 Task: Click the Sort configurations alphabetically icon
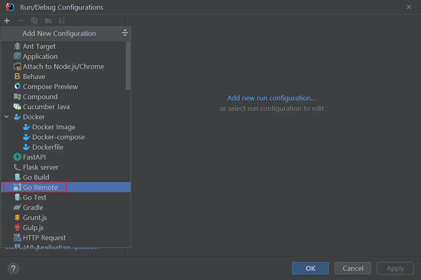click(62, 21)
